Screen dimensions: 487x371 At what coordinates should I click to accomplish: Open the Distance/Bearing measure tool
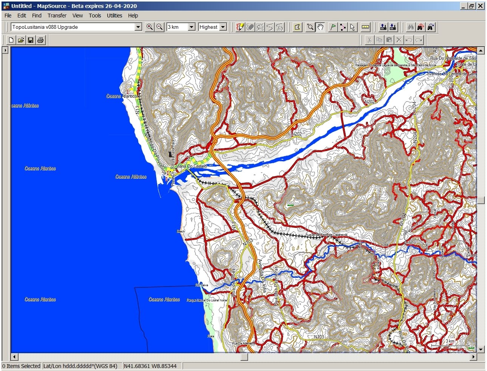(365, 27)
